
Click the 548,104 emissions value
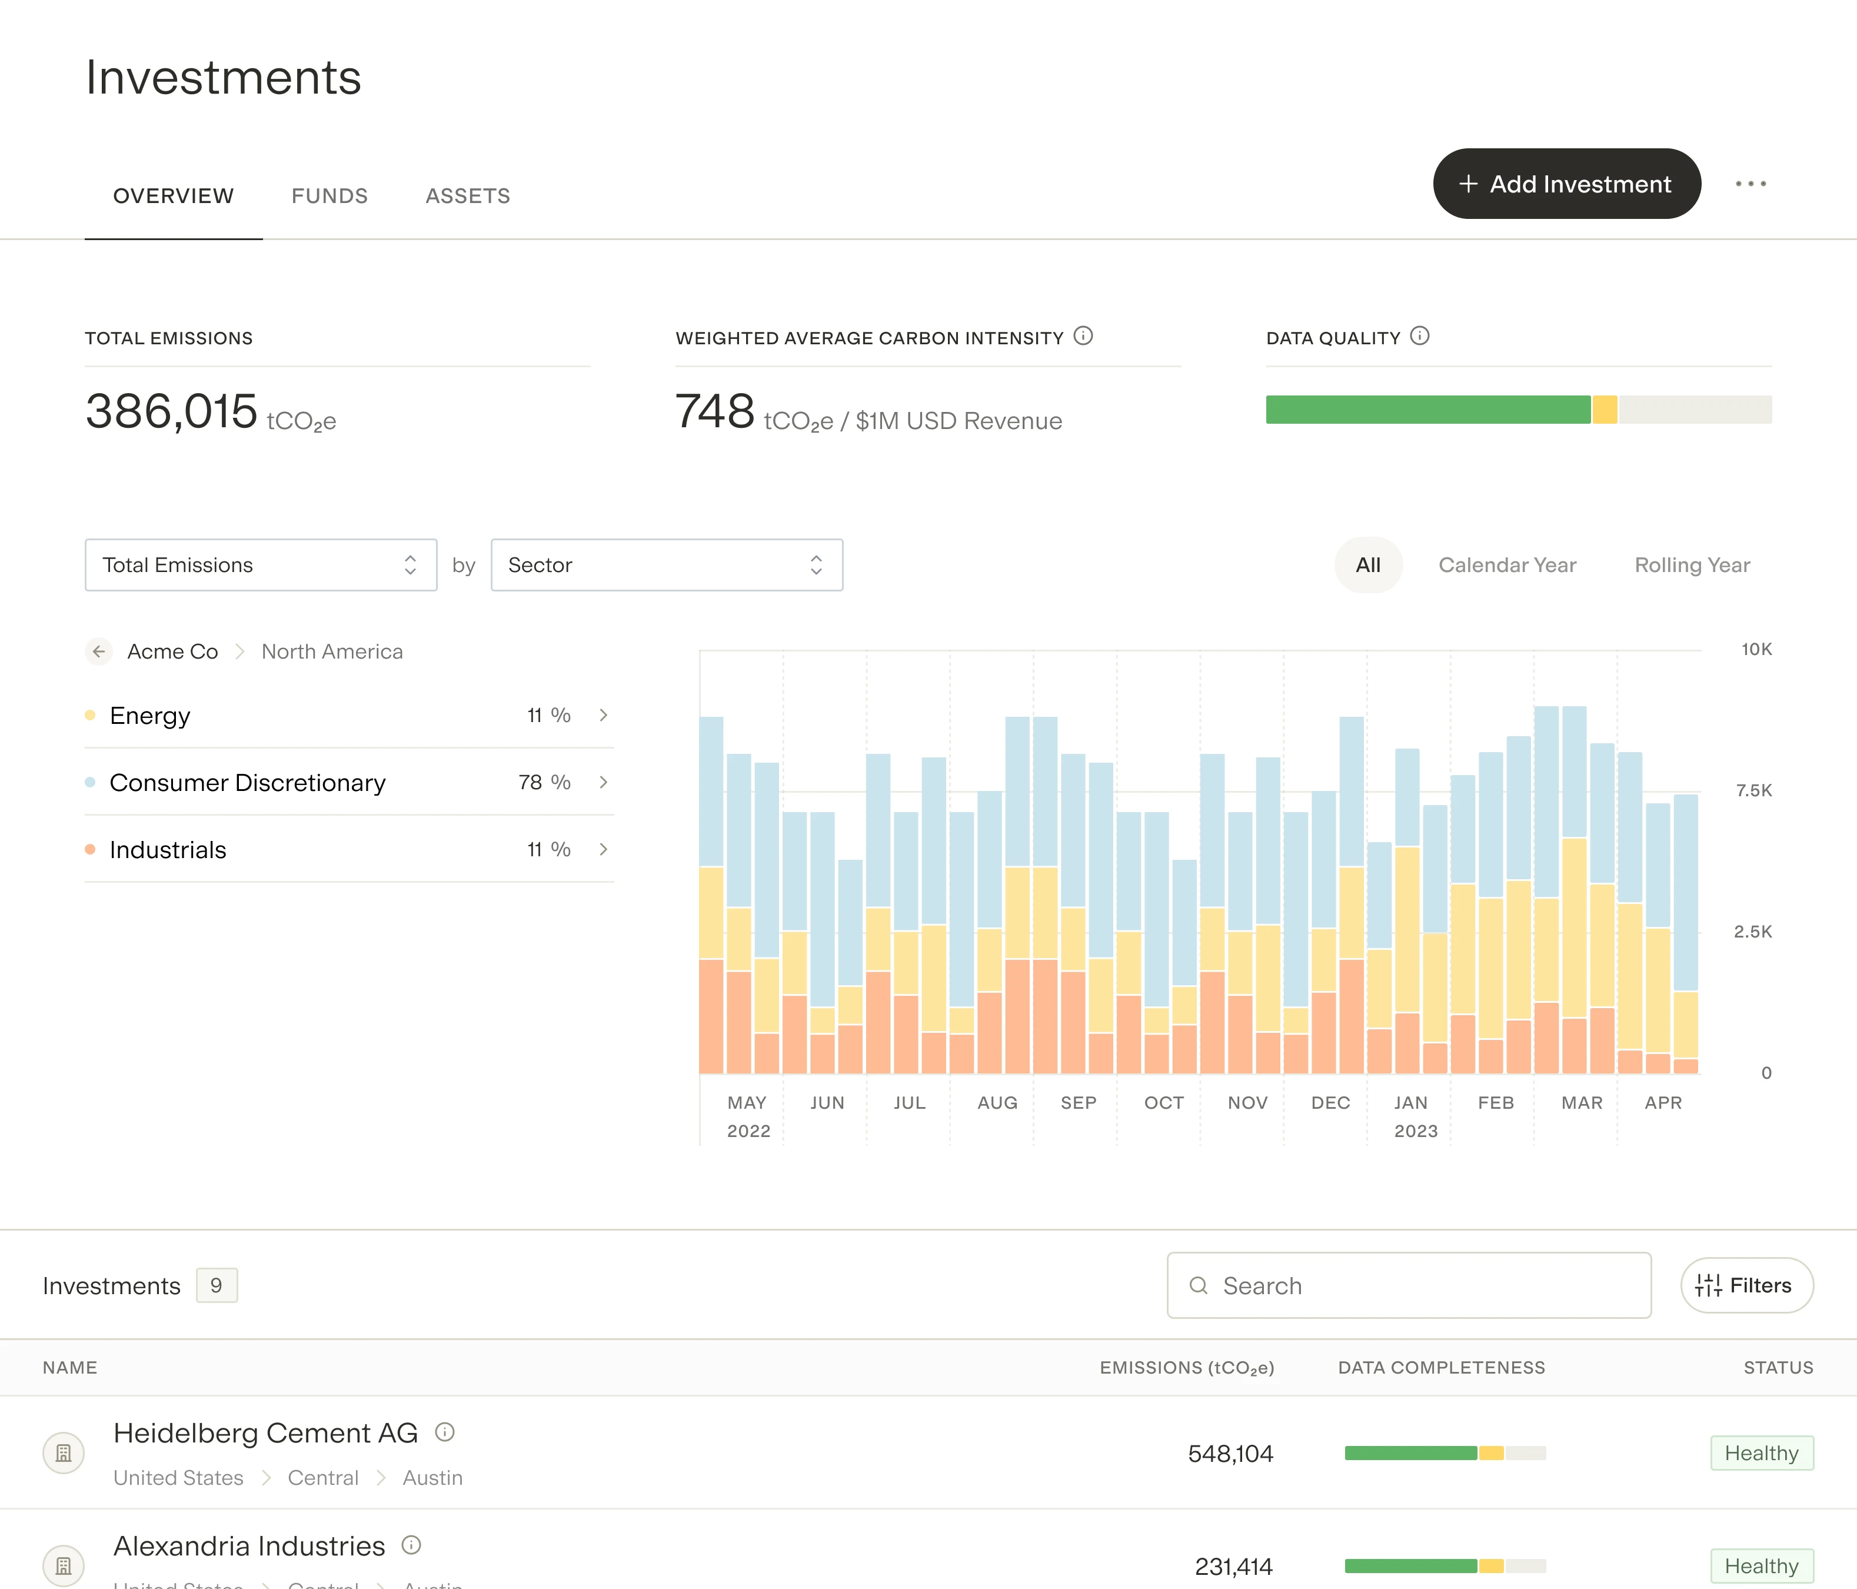coord(1230,1454)
